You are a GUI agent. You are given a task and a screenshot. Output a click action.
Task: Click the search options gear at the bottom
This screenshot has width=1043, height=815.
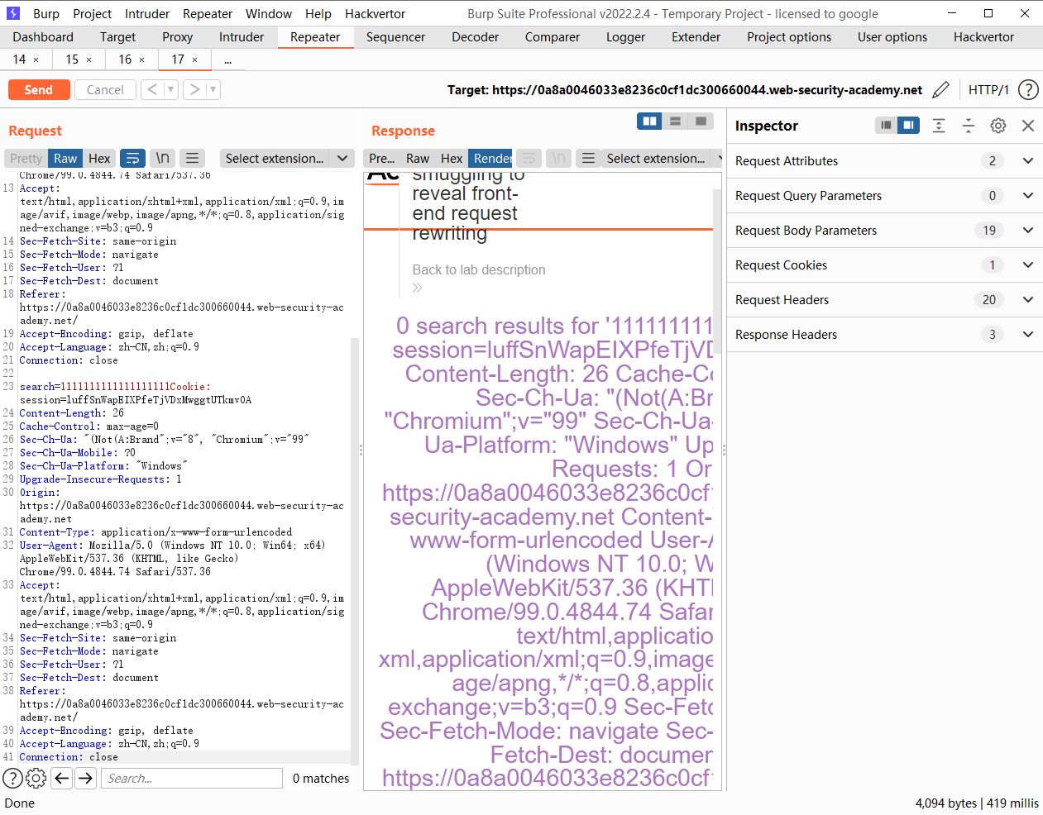pos(35,778)
